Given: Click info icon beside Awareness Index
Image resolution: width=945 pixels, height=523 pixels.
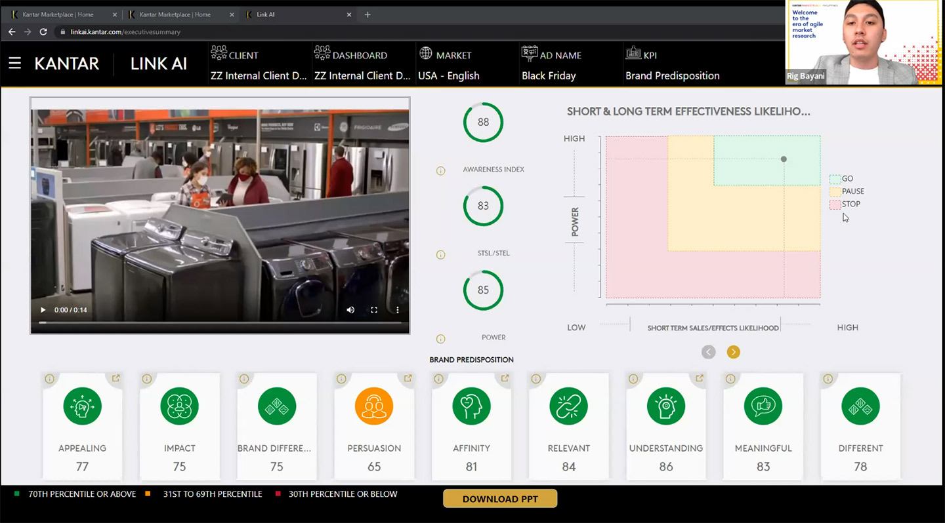Looking at the screenshot, I should tap(441, 171).
